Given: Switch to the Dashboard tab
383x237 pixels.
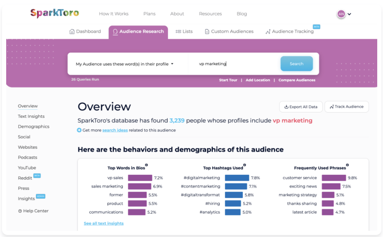Looking at the screenshot, I should [85, 31].
